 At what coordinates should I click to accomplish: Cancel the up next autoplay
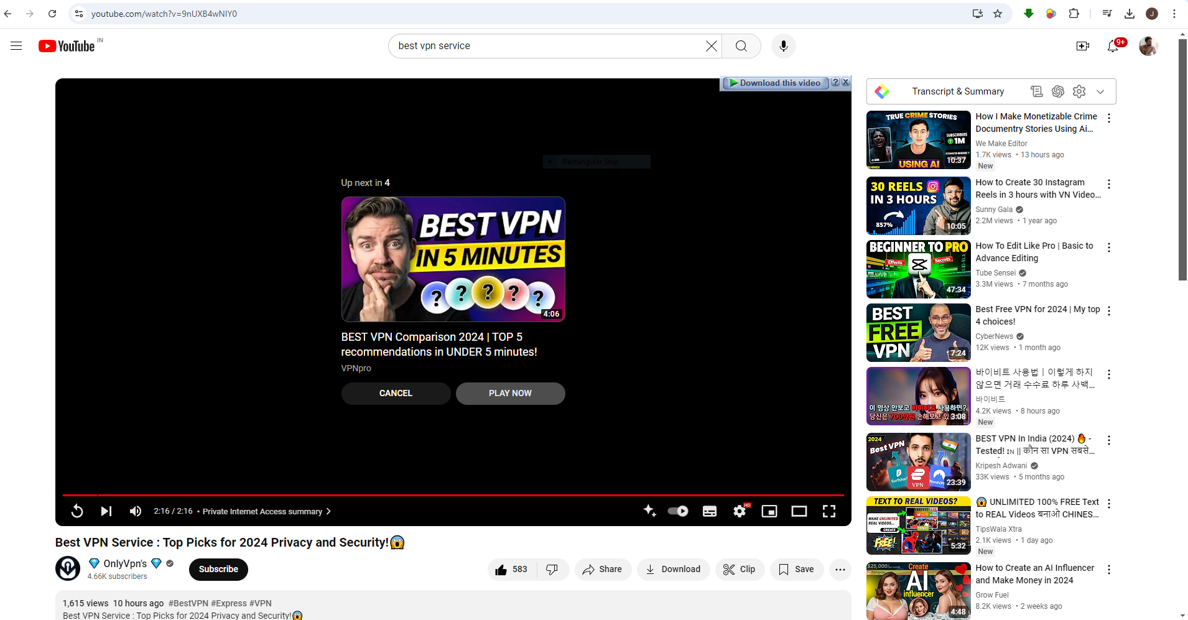pyautogui.click(x=396, y=393)
